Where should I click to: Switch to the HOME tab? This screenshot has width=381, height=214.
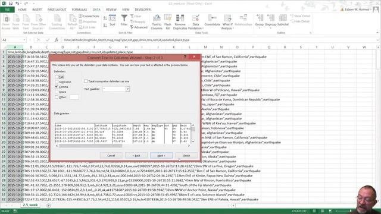[22, 10]
